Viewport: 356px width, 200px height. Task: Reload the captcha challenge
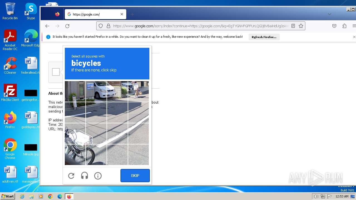(71, 176)
